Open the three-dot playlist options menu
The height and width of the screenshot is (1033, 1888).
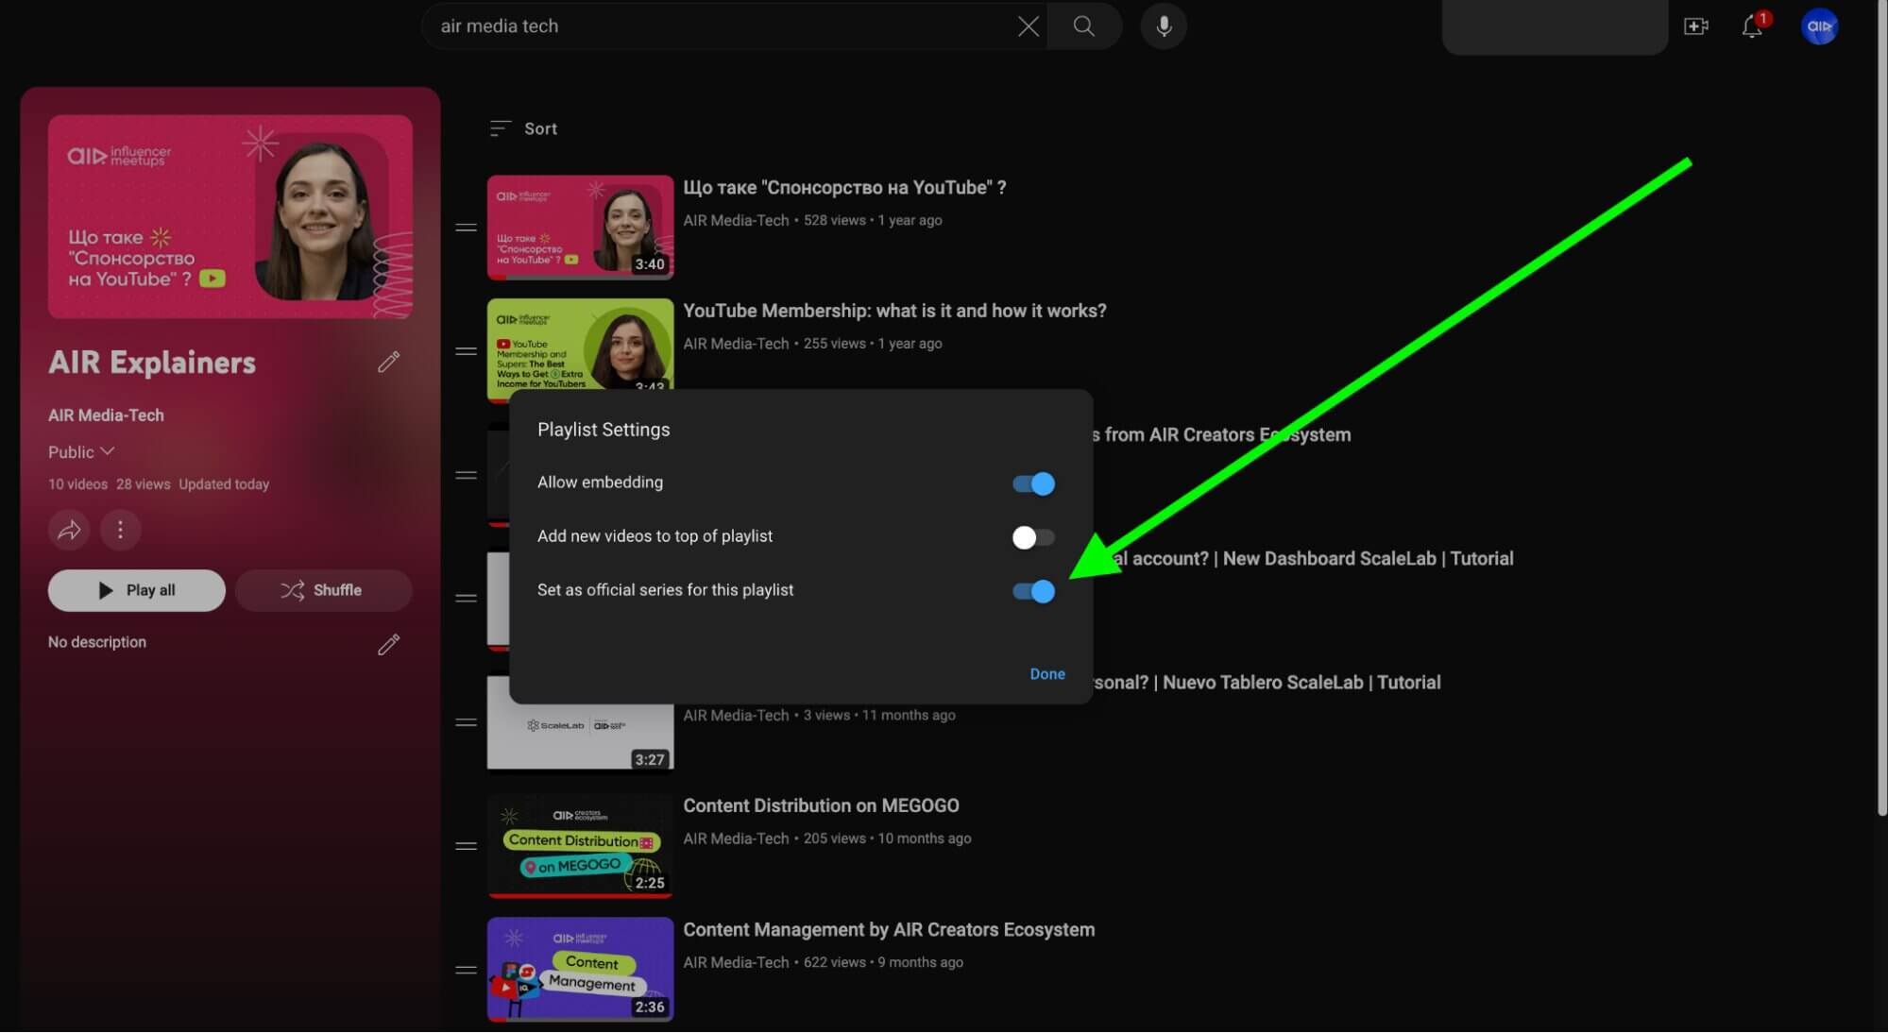120,530
